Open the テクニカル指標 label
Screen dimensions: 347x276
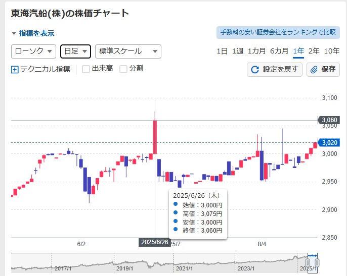(46, 69)
